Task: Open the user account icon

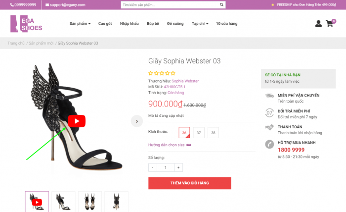Action: click(318, 23)
